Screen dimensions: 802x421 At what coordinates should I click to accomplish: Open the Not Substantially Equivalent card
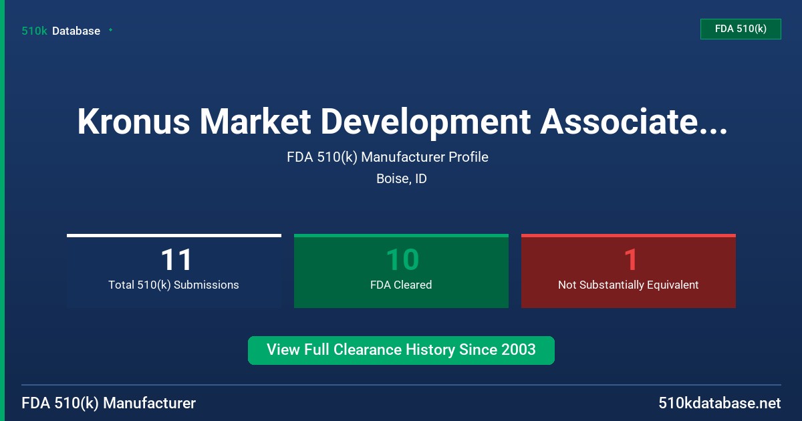(x=628, y=271)
